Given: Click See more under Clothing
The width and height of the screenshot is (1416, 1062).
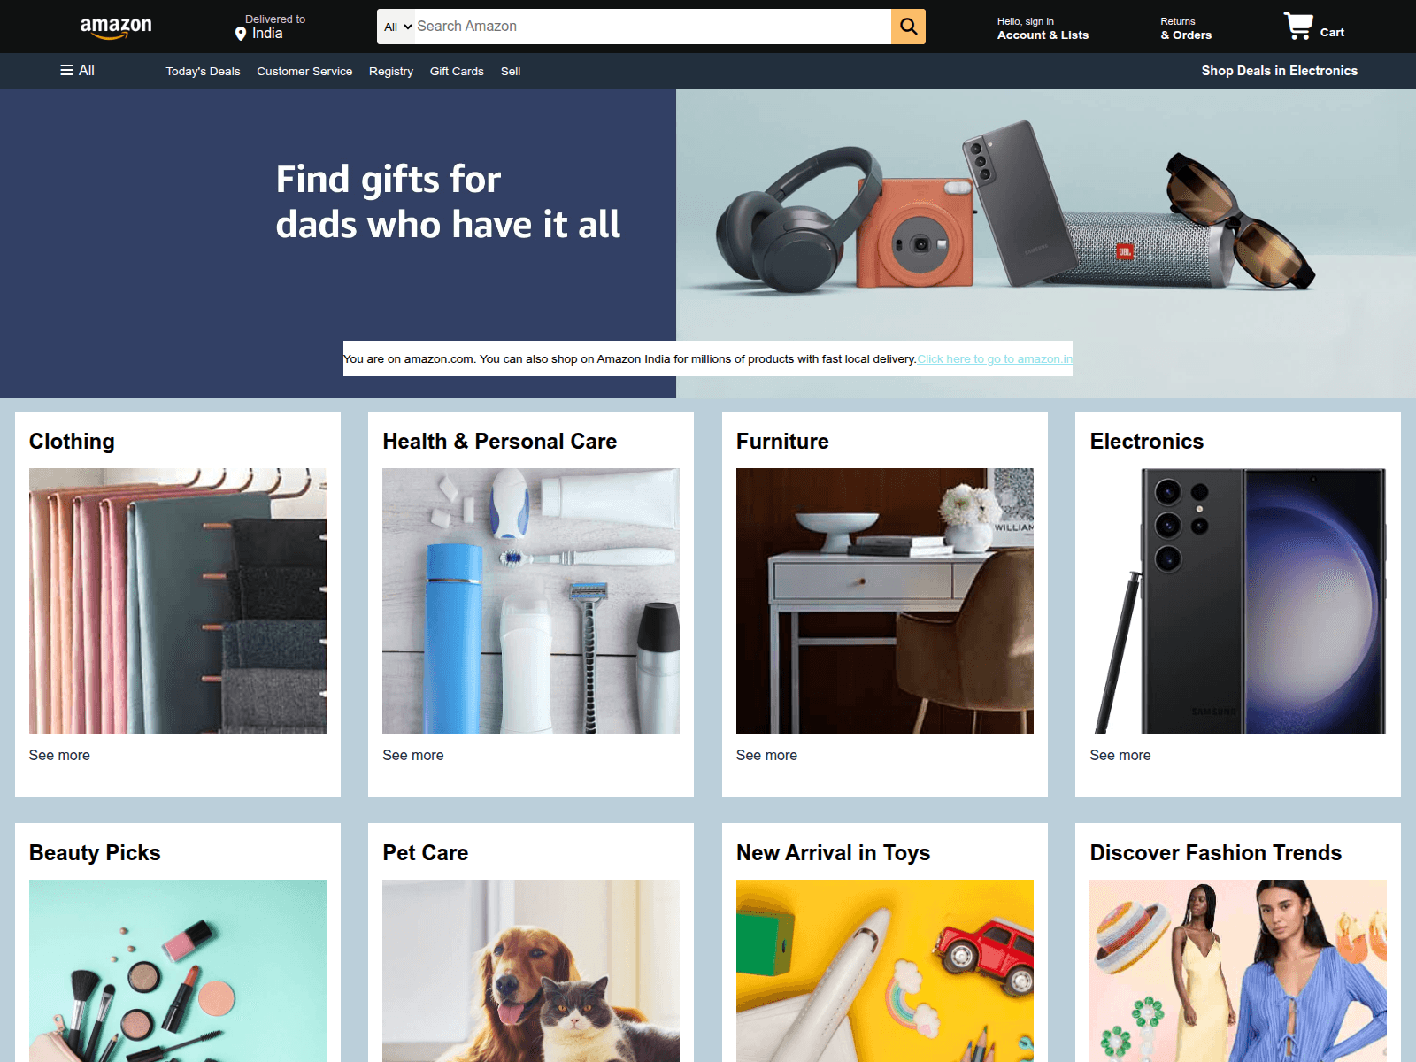Looking at the screenshot, I should point(59,755).
